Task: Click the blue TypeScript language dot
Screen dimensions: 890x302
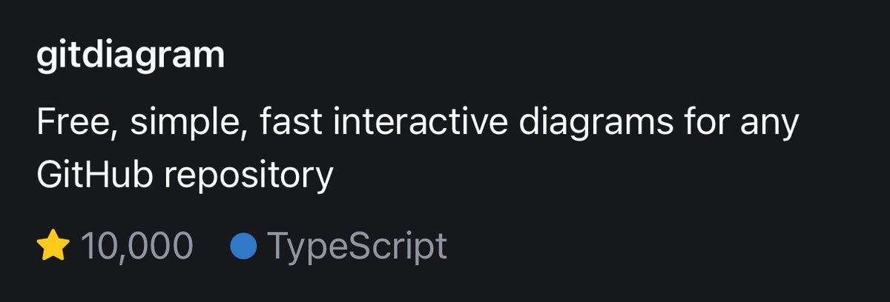Action: tap(244, 246)
